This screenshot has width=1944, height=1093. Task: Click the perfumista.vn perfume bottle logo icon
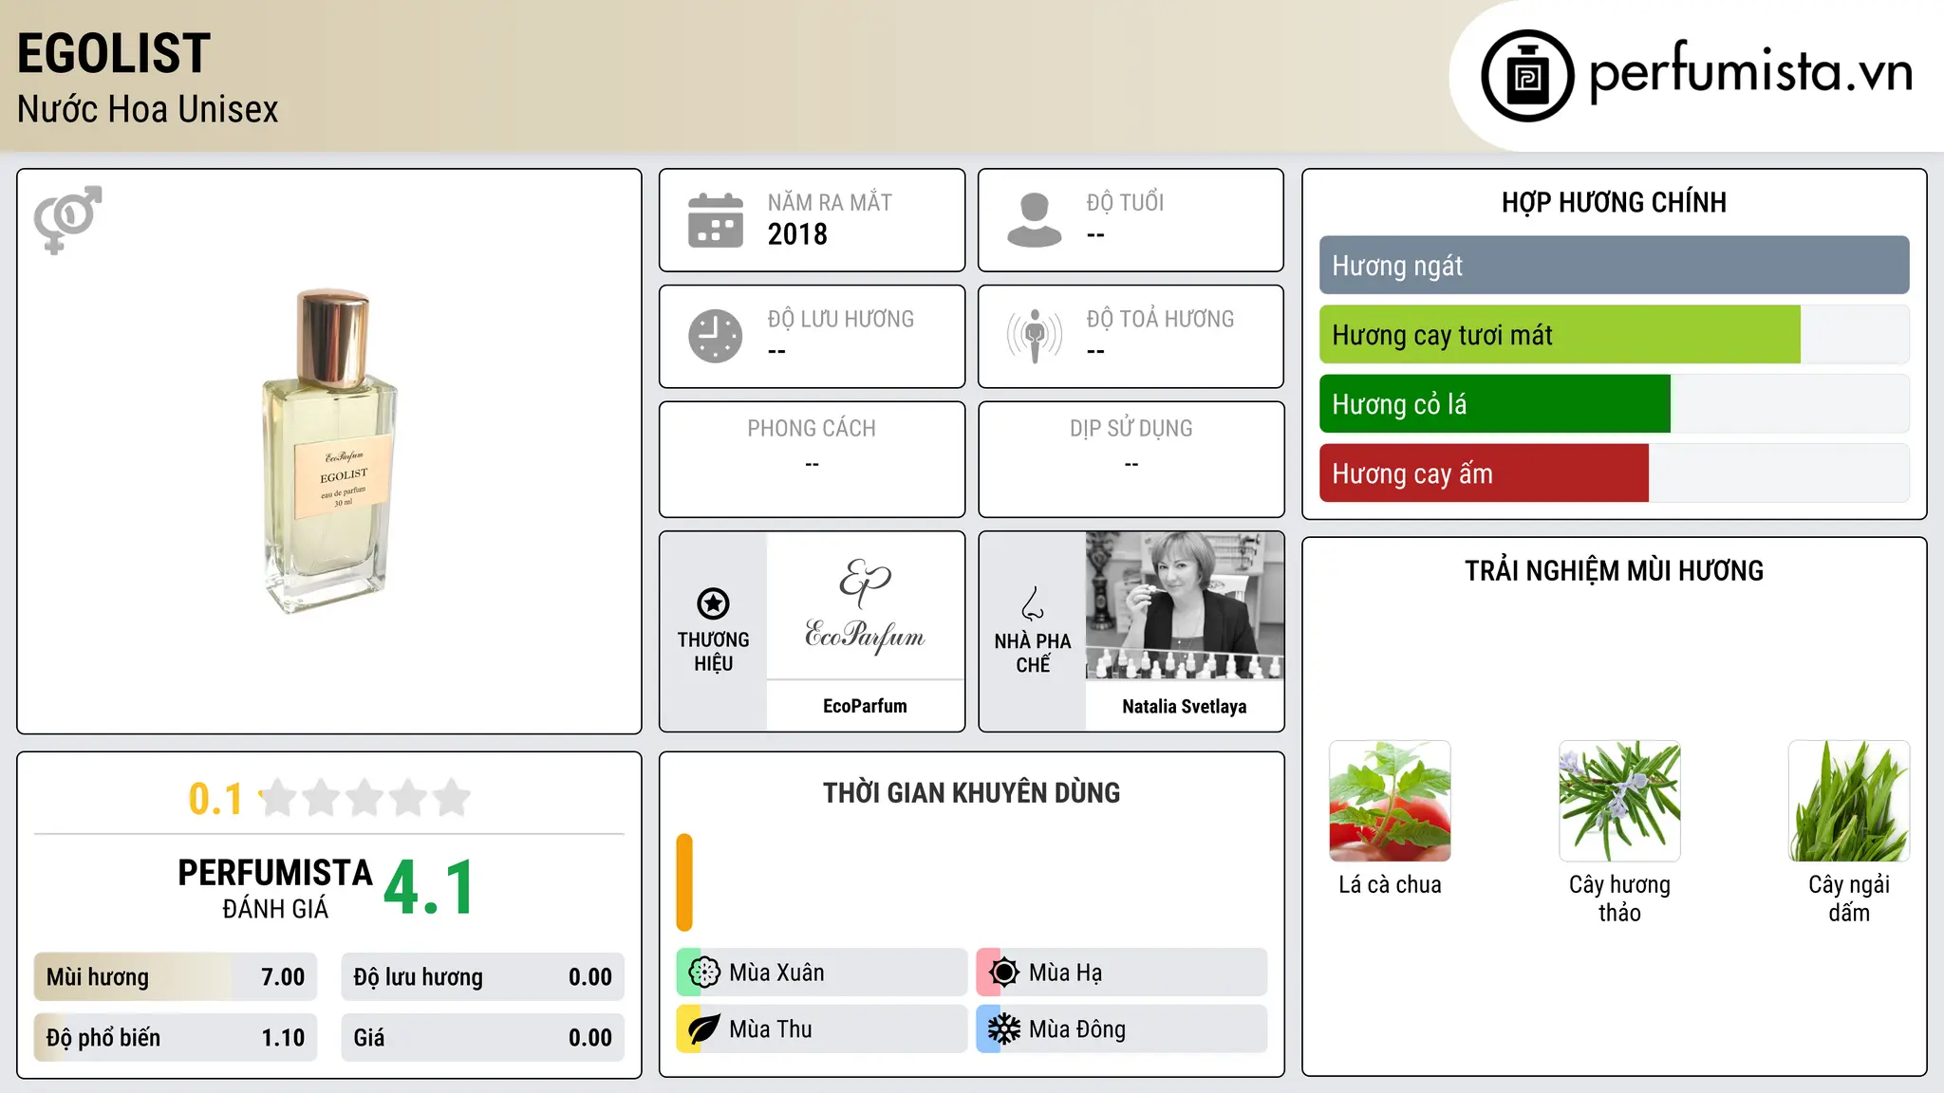click(1527, 76)
